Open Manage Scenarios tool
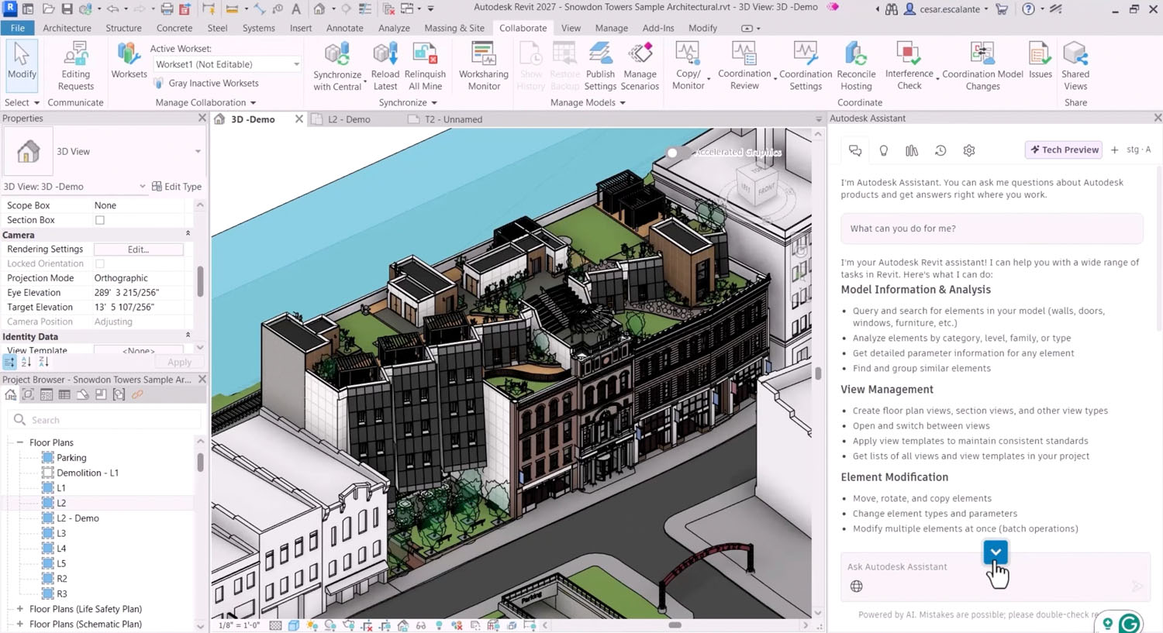This screenshot has width=1163, height=633. [x=640, y=67]
